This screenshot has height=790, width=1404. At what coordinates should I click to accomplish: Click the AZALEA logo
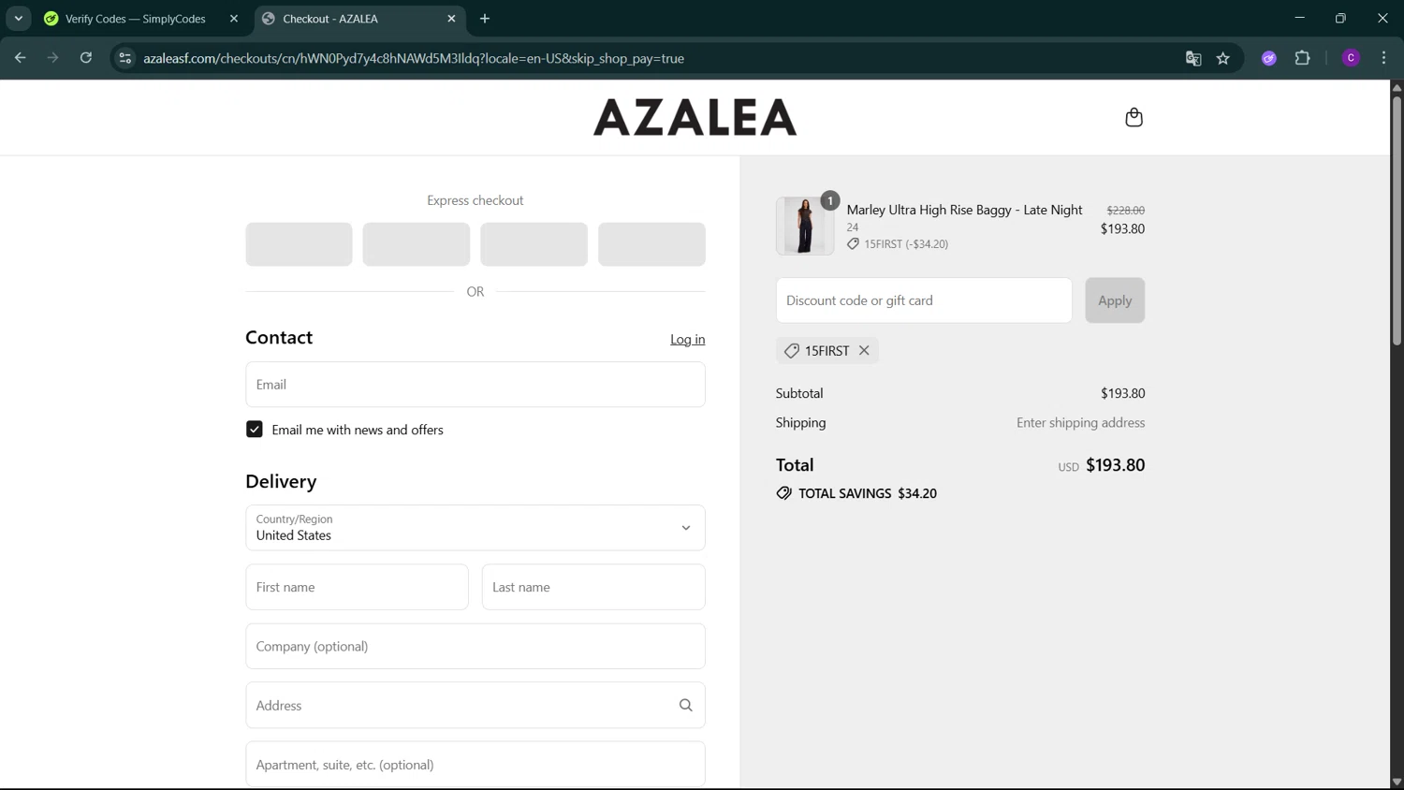tap(695, 117)
